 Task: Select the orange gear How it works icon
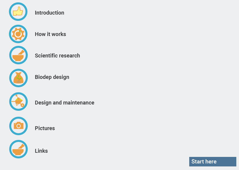[x=18, y=34]
